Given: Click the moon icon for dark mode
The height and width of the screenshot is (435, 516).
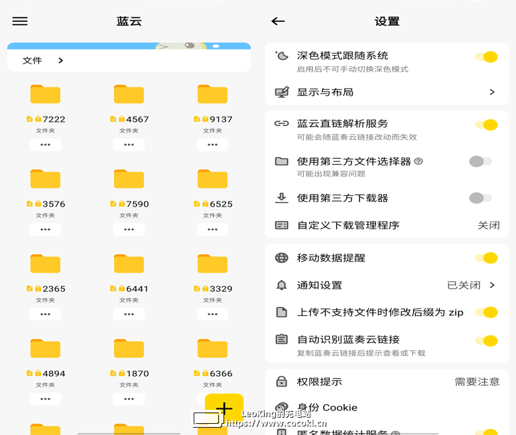Looking at the screenshot, I should click(281, 56).
